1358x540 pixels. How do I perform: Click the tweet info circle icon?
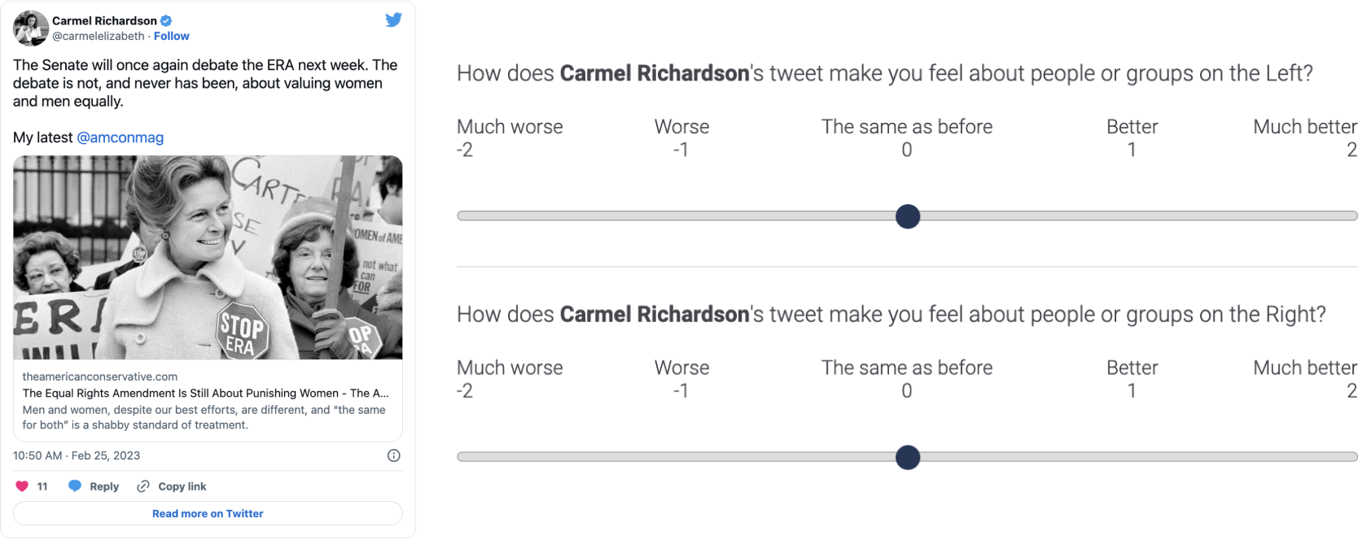click(393, 455)
